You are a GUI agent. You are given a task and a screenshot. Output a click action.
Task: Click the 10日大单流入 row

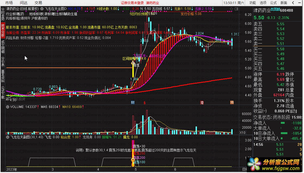[278, 138]
